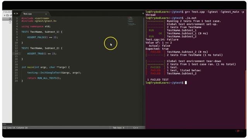Collapse the folder in the sidebar tree
248x139 pixels.
click(x=5, y=15)
